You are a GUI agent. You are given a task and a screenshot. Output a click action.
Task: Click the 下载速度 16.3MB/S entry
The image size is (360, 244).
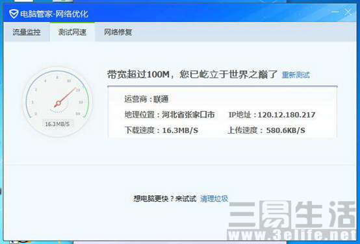pos(161,130)
